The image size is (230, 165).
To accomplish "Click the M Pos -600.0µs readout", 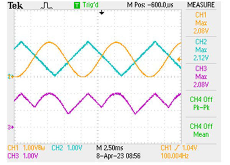I will [x=150, y=5].
